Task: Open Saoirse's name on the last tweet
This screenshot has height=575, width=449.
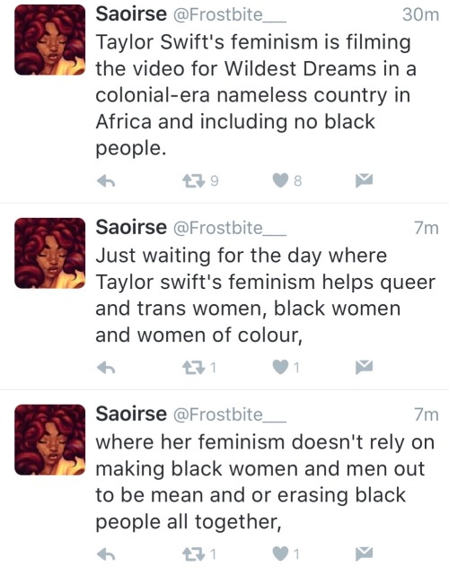Action: point(131,414)
